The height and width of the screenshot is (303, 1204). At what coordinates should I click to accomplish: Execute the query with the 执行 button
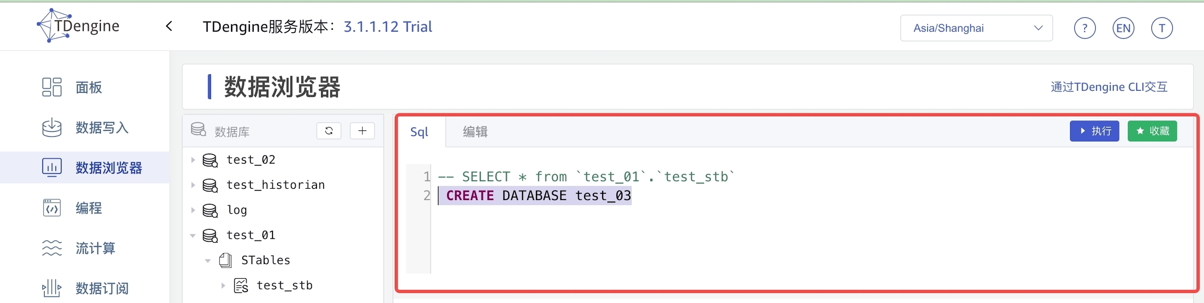tap(1094, 131)
